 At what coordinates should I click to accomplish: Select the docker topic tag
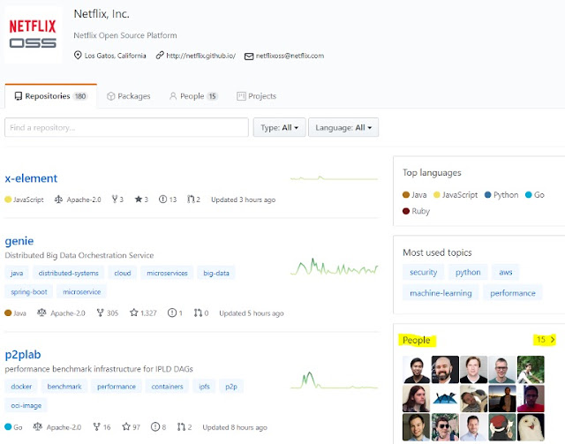coord(21,387)
